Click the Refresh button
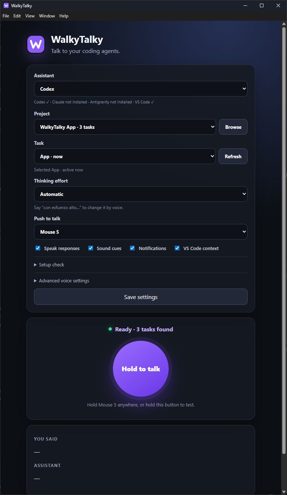 coord(233,156)
